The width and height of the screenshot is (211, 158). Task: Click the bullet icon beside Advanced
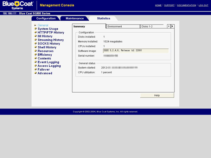(36, 73)
